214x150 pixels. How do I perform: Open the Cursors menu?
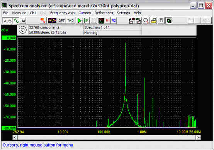[x=85, y=13]
